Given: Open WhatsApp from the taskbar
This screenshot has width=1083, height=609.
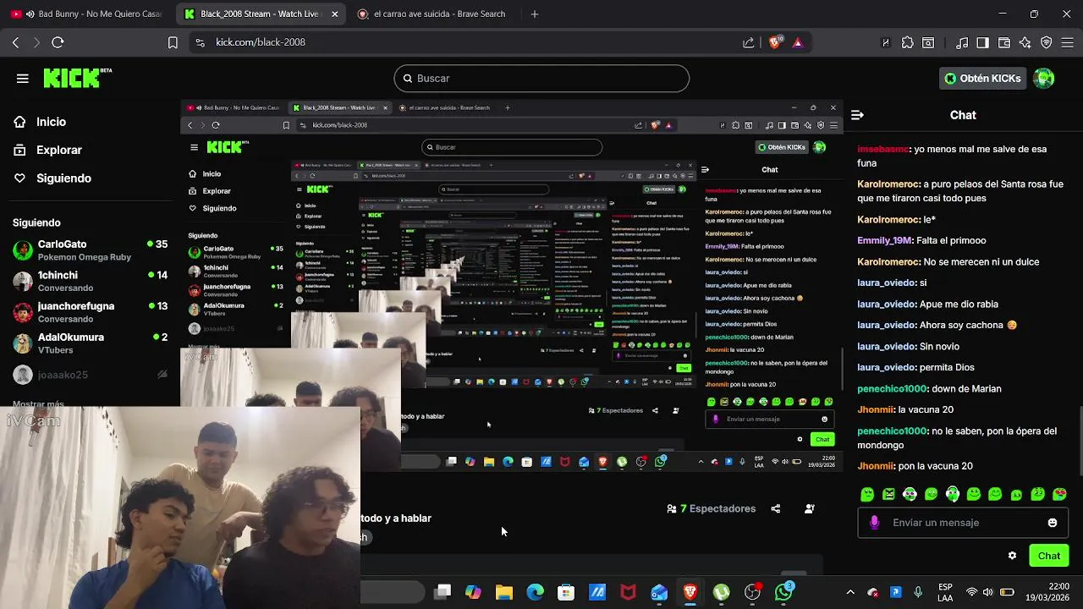Looking at the screenshot, I should (x=783, y=592).
